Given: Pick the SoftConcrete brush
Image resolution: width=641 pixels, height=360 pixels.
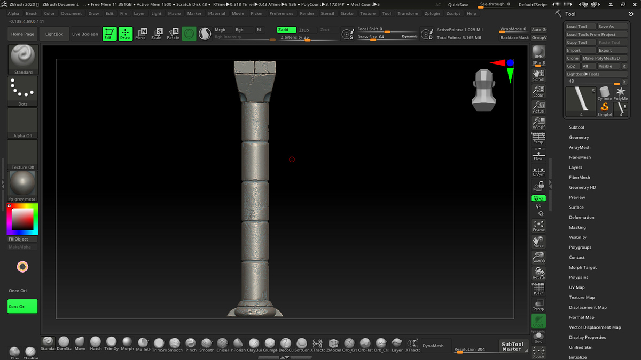Looking at the screenshot, I should pos(302,345).
